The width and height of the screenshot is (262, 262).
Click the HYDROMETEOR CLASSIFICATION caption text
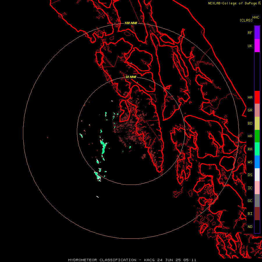click(x=102, y=260)
